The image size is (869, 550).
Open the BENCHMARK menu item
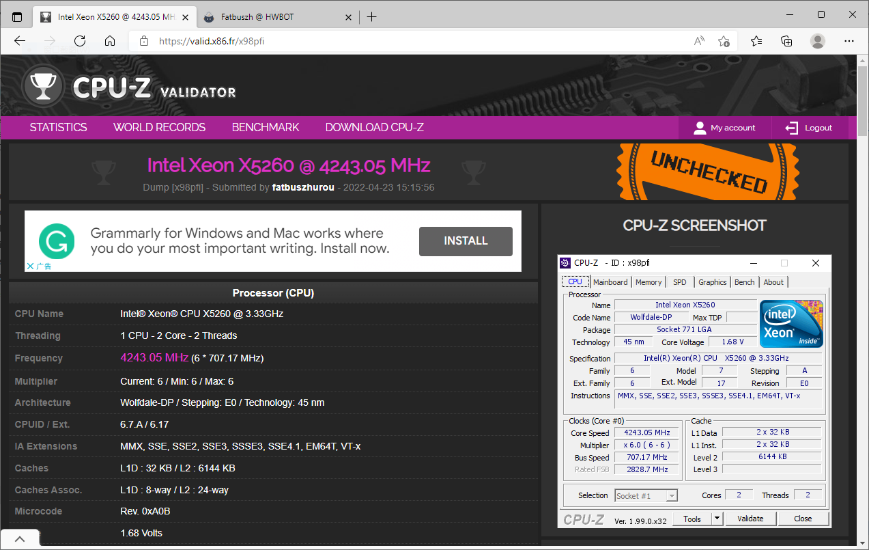point(266,128)
